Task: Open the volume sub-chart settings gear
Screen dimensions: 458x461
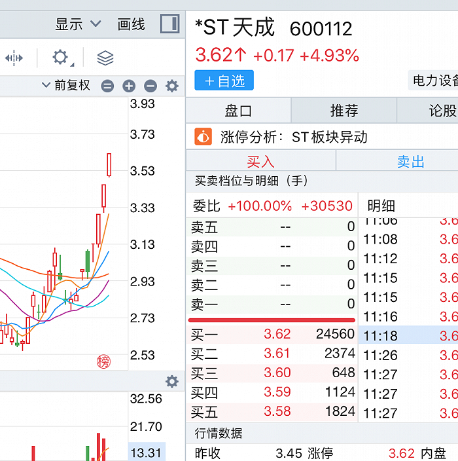Action: (x=171, y=381)
